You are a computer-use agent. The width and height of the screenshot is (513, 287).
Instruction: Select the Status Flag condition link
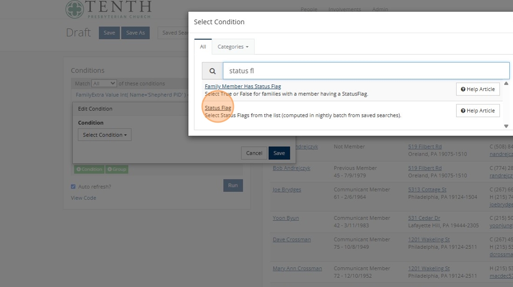[218, 108]
